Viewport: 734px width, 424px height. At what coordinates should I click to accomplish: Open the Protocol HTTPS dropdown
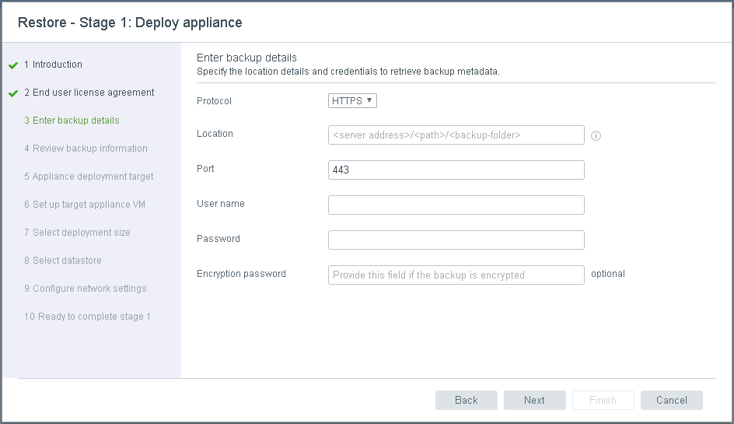tap(352, 100)
